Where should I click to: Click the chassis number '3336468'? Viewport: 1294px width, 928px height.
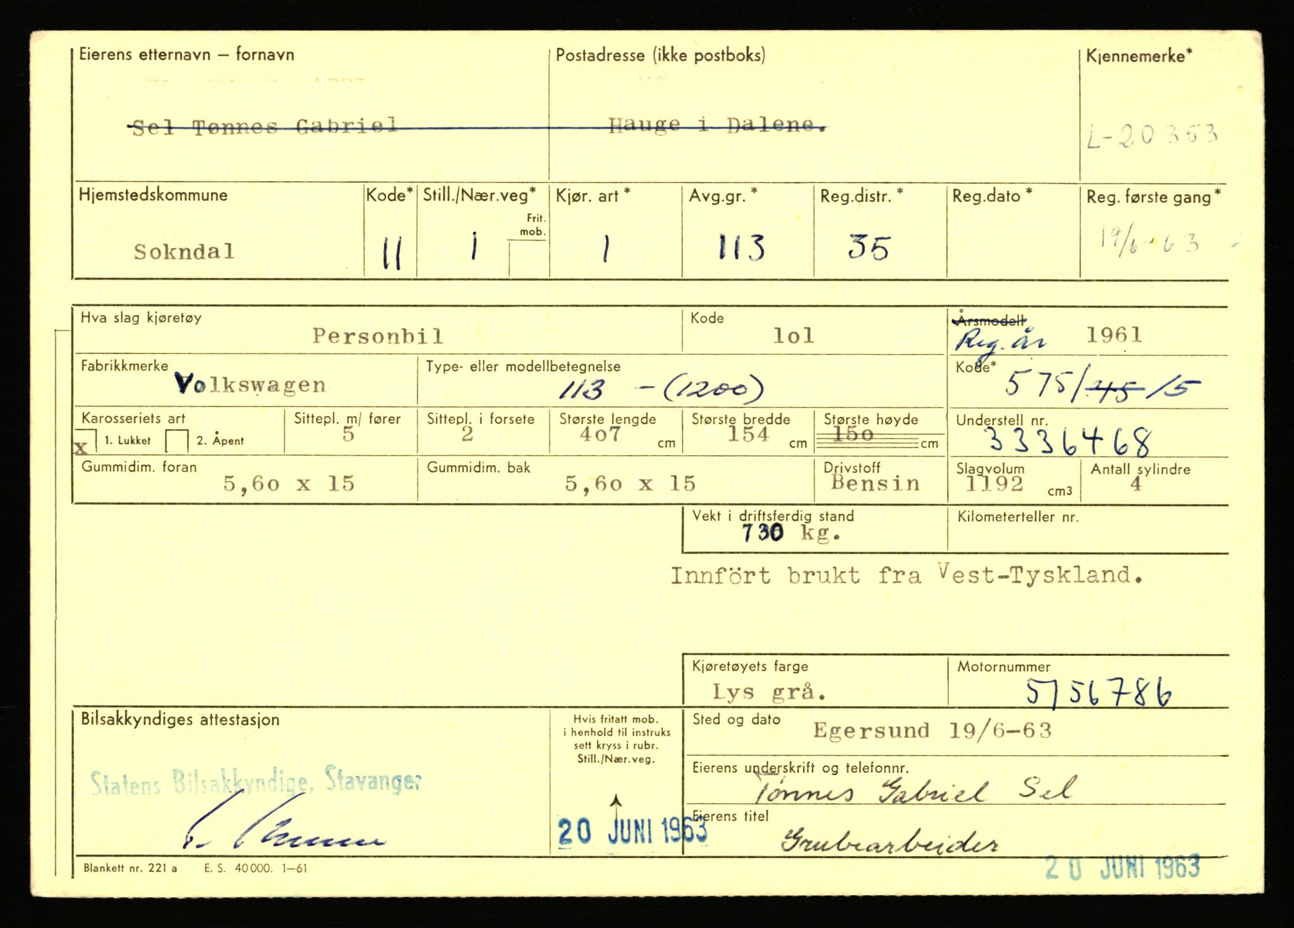pos(1069,442)
